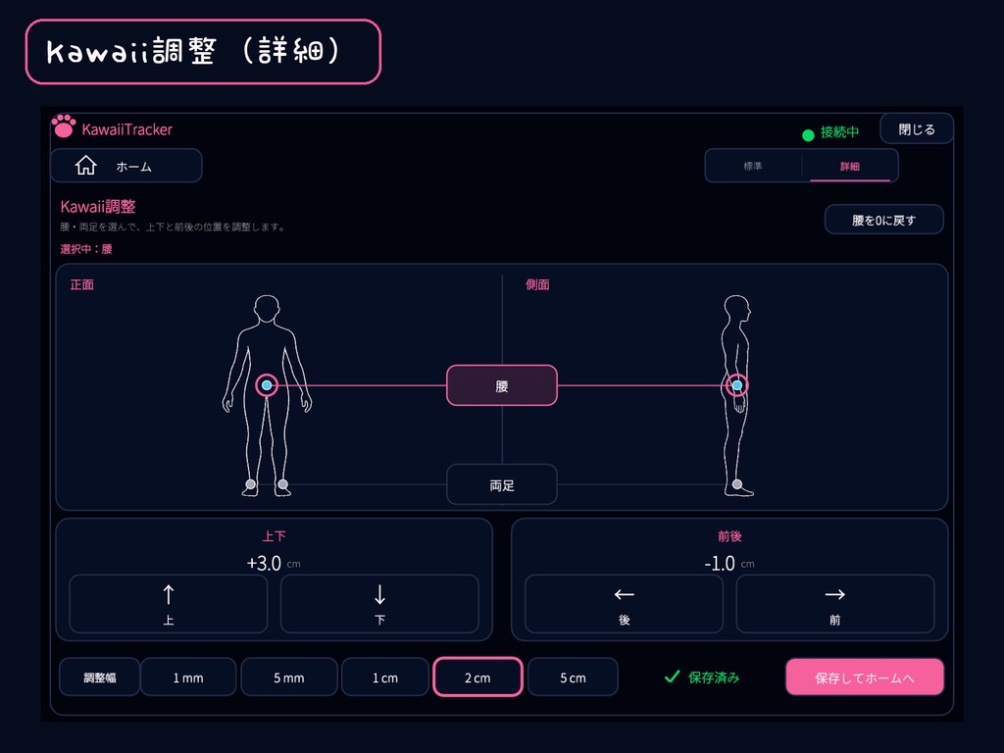Switch to 標準 tab
1004x753 pixels.
click(753, 166)
